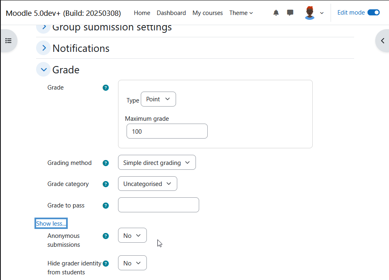Show help for Anonymous submissions
The image size is (389, 280).
click(x=106, y=236)
